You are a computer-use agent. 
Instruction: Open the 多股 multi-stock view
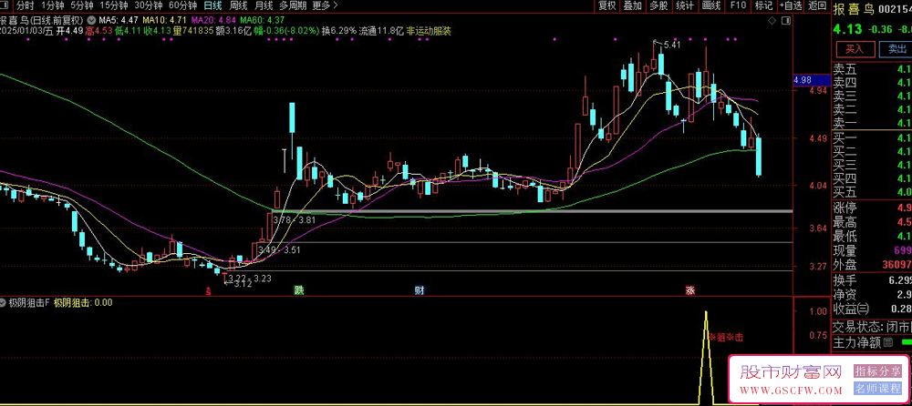pos(658,5)
